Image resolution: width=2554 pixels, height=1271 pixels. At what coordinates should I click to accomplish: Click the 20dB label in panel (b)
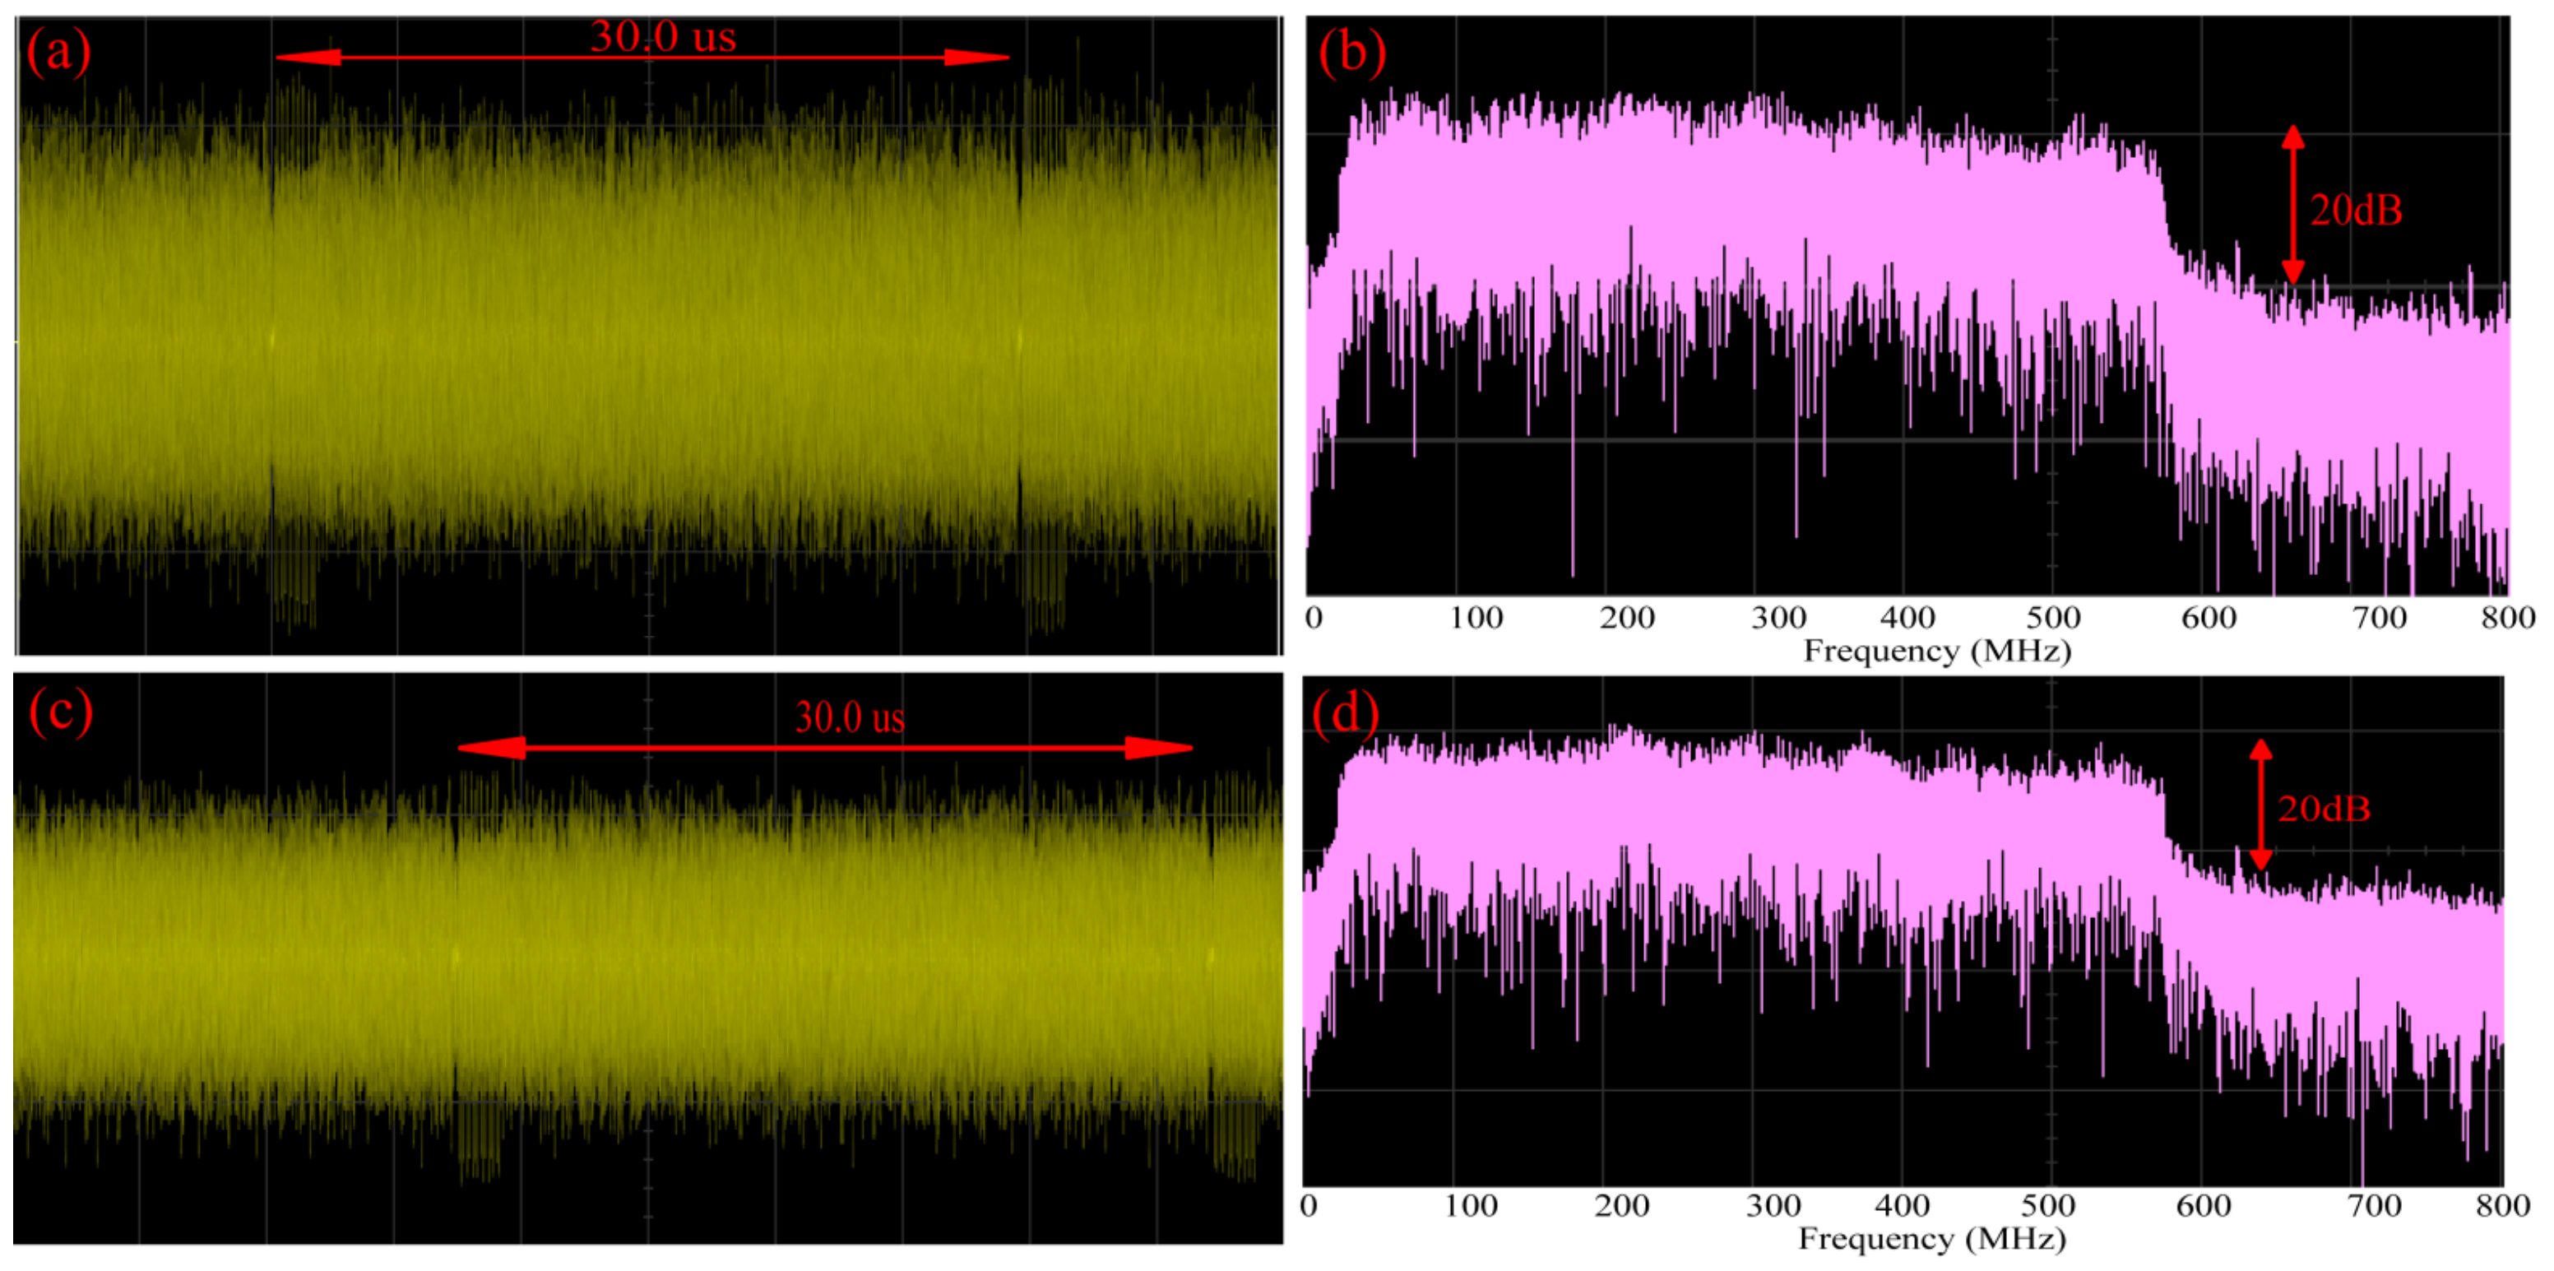tap(2356, 210)
